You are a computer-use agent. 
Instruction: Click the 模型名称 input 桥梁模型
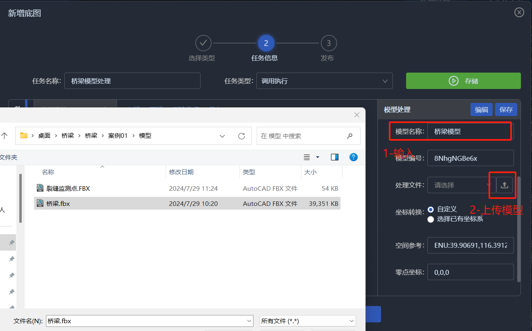(x=470, y=132)
